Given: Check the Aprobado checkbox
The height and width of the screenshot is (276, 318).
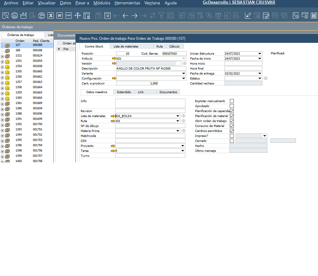Looking at the screenshot, I should click(232, 106).
